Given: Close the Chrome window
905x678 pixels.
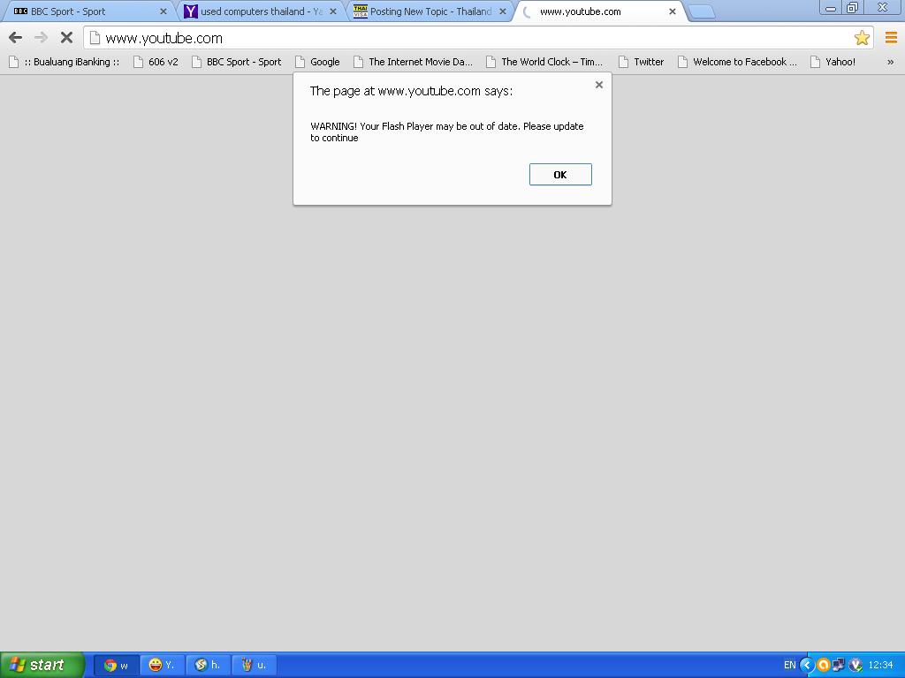Looking at the screenshot, I should click(883, 7).
